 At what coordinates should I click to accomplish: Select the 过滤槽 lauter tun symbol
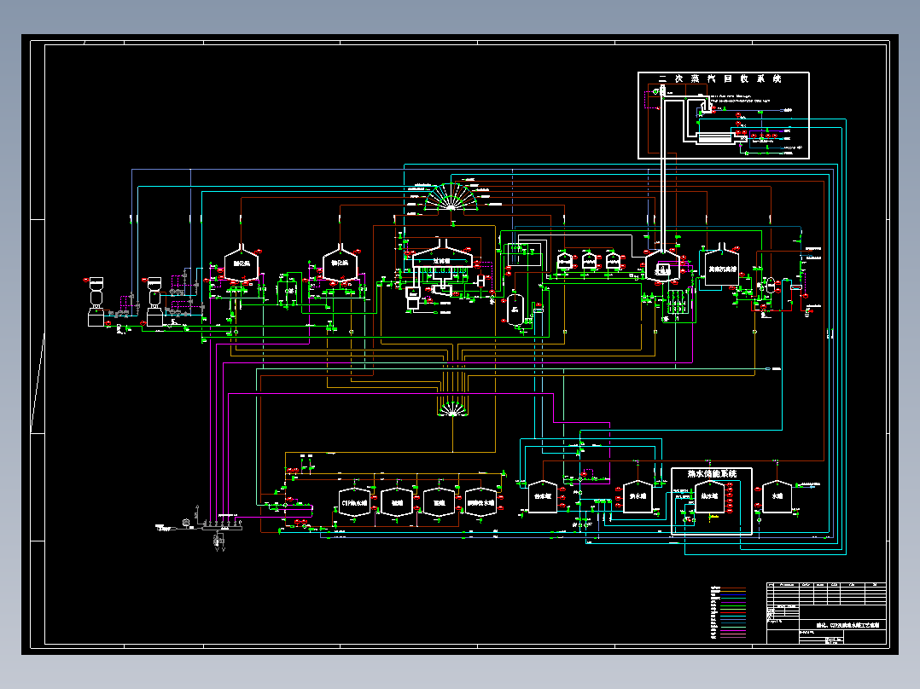(x=442, y=255)
